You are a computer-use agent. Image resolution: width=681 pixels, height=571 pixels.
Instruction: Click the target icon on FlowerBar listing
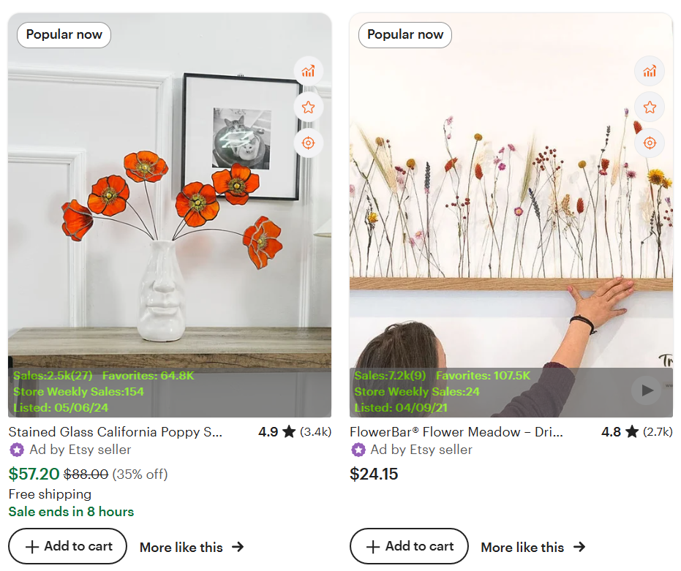click(650, 143)
